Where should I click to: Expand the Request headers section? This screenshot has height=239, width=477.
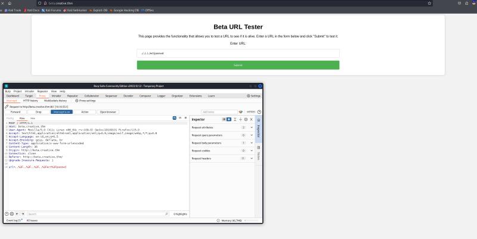(251, 159)
